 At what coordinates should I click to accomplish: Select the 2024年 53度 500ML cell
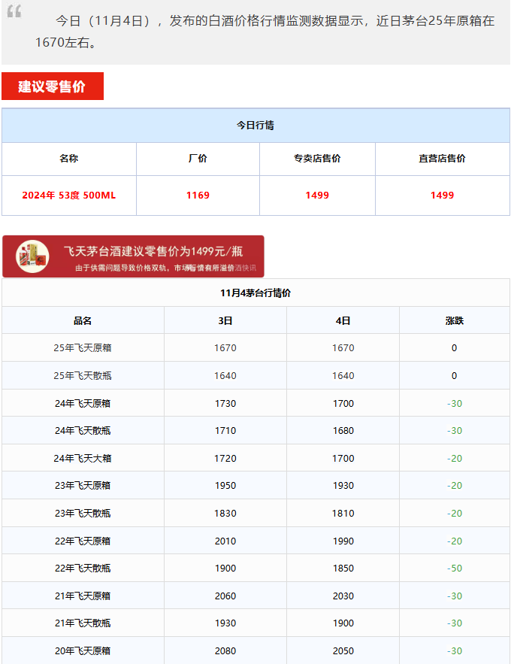tap(69, 196)
